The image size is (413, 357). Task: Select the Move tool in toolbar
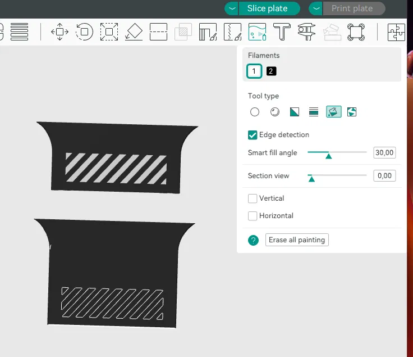click(60, 32)
